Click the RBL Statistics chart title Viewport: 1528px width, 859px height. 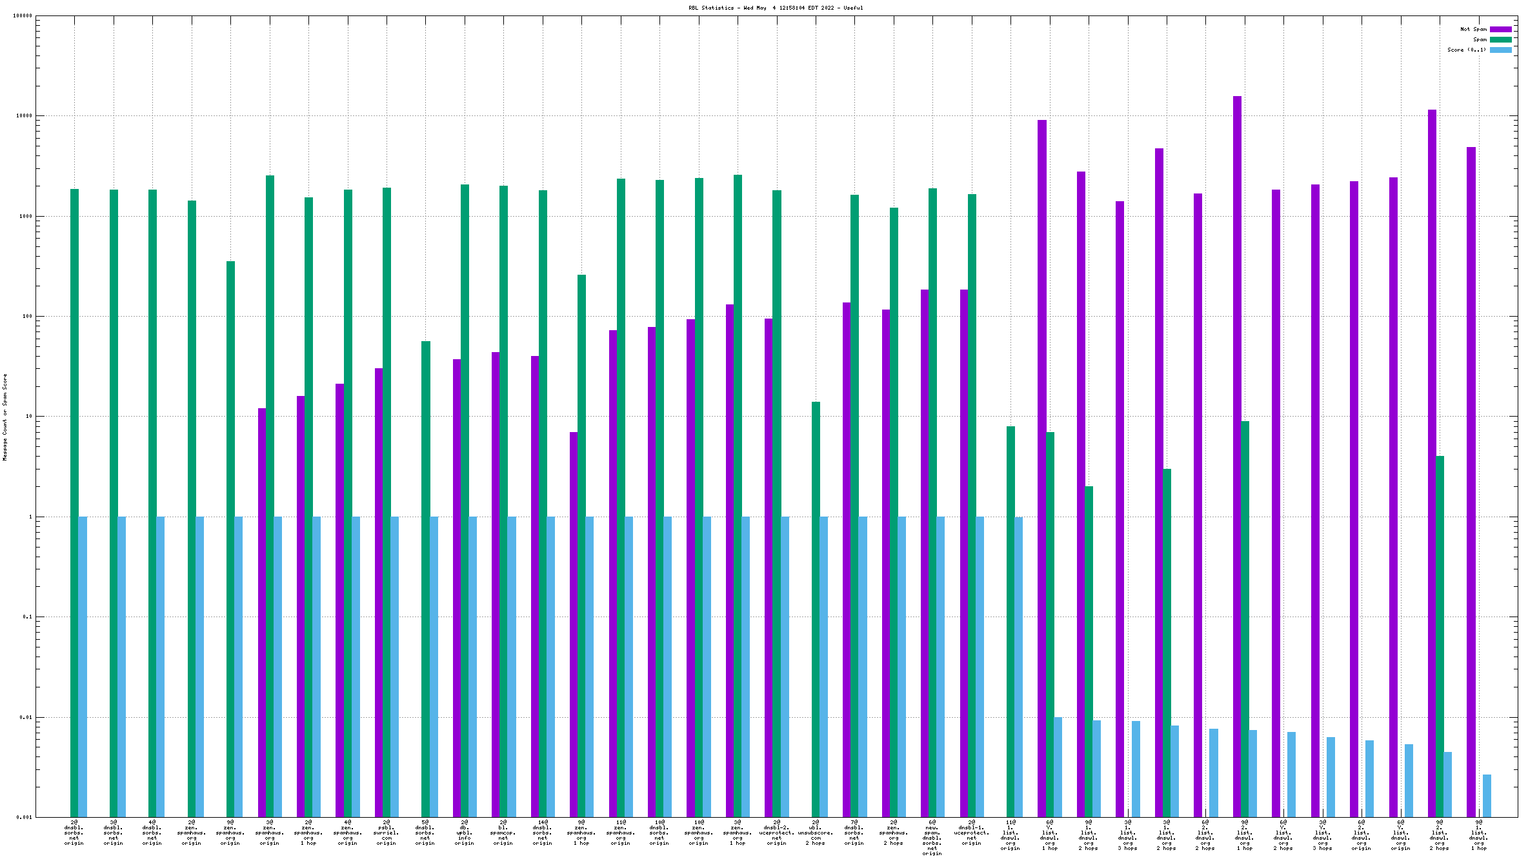[775, 8]
